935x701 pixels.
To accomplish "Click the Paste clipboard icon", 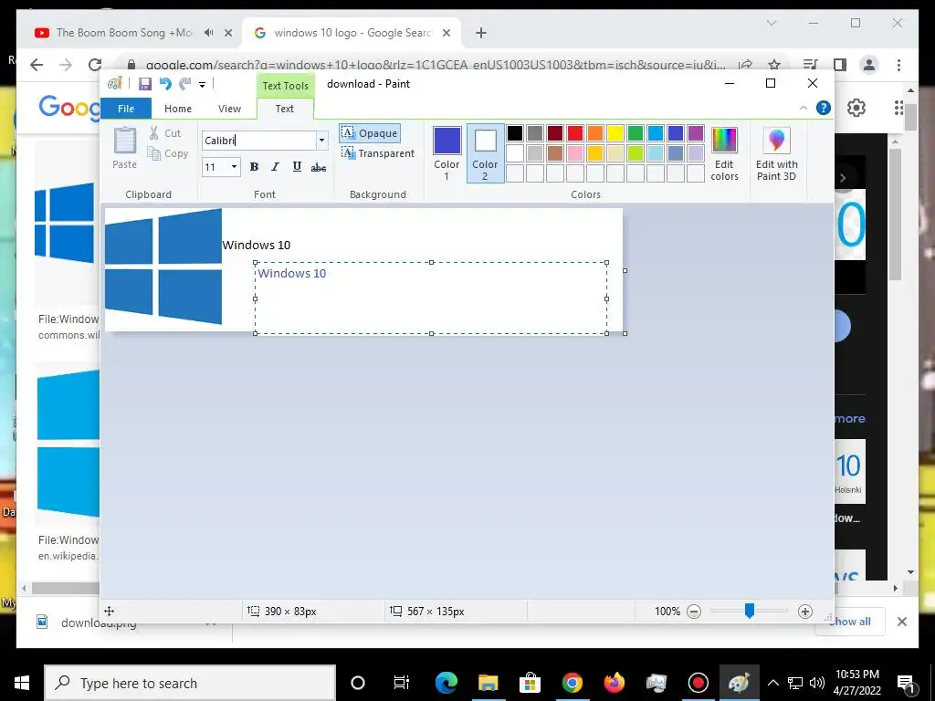I will click(x=124, y=141).
